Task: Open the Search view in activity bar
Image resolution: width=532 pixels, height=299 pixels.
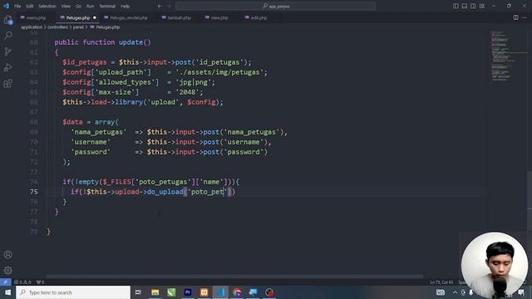Action: click(x=7, y=35)
